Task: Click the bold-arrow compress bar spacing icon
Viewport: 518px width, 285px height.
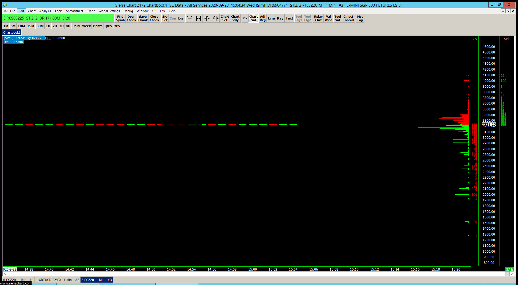Action: [x=215, y=18]
